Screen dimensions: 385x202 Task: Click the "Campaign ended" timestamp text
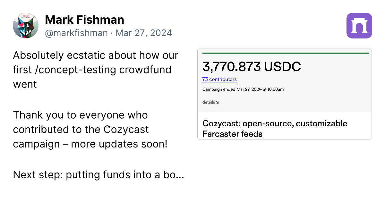[243, 89]
